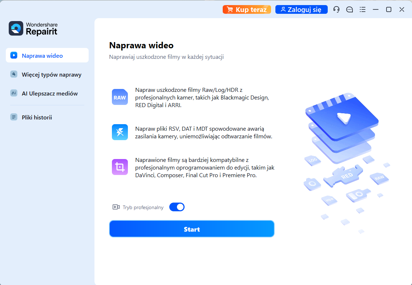Click the Raw/Log/HDR description text
This screenshot has height=285, width=412.
pos(202,97)
